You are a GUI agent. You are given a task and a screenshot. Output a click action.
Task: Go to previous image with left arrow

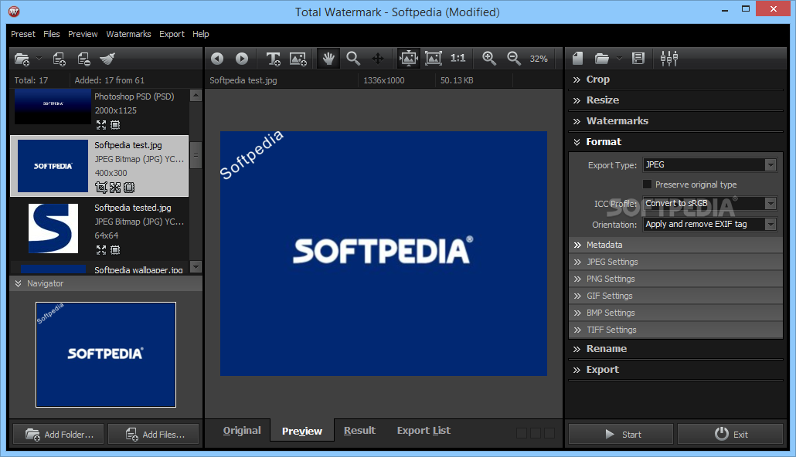click(217, 59)
